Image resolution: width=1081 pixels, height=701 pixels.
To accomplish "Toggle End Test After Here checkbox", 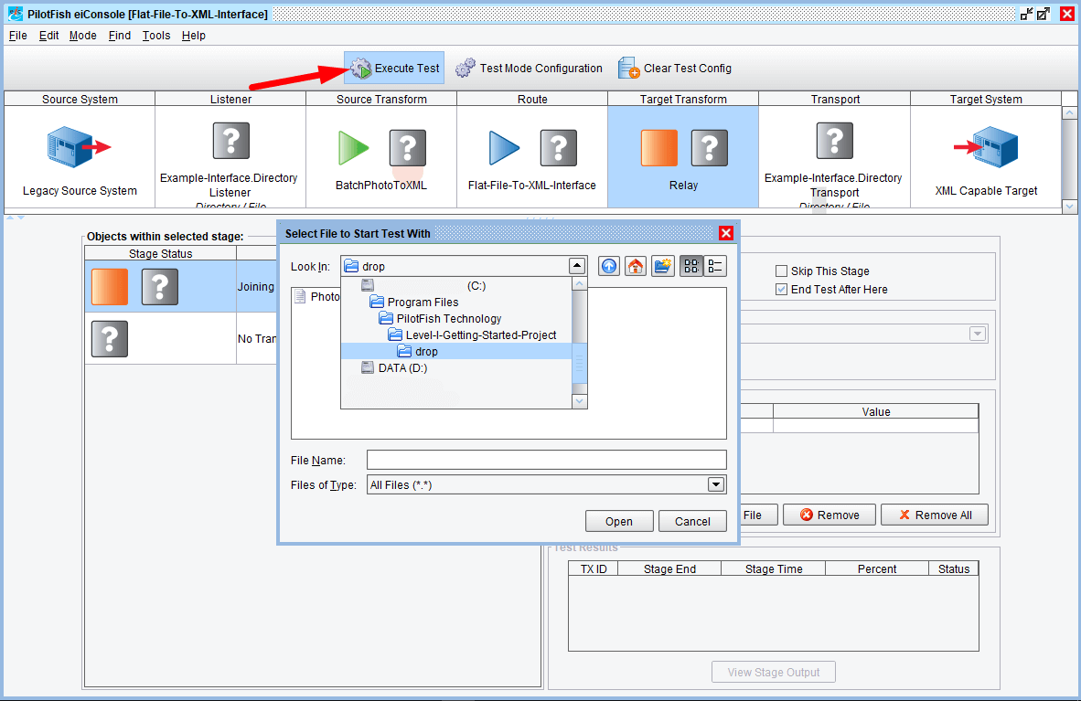I will [x=781, y=290].
